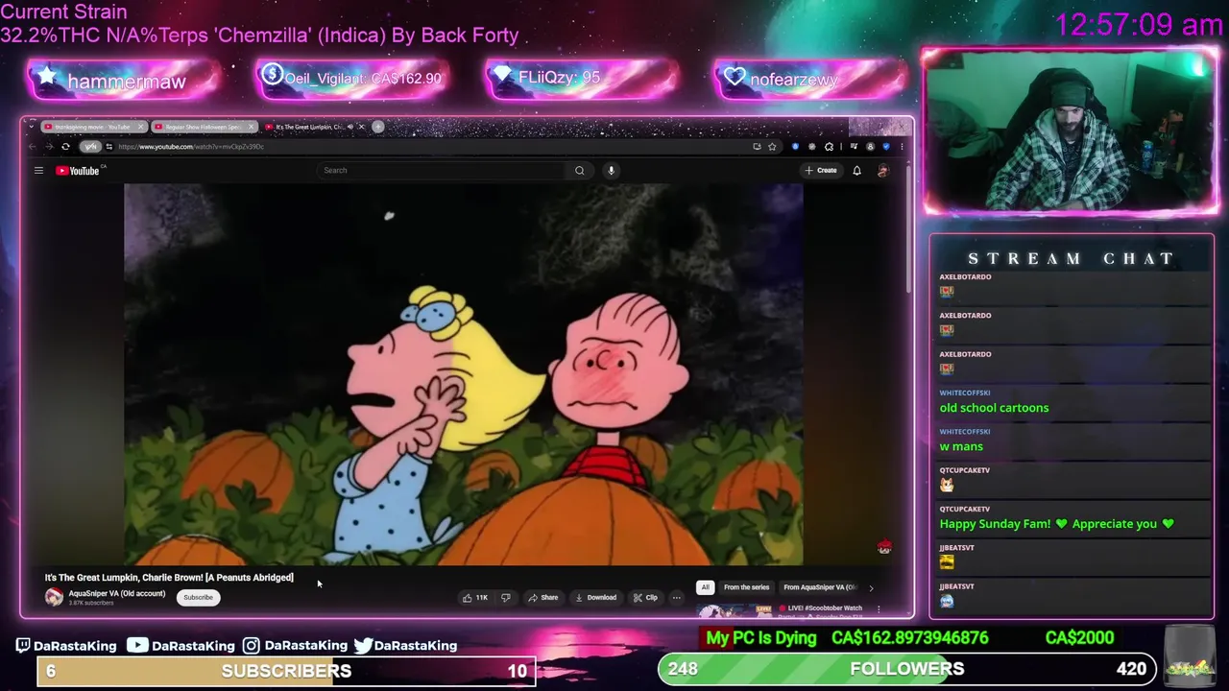
Task: Select the All filter chip
Action: click(x=705, y=587)
